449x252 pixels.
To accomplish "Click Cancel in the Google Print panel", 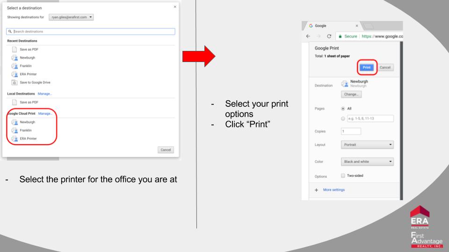I will tap(385, 67).
